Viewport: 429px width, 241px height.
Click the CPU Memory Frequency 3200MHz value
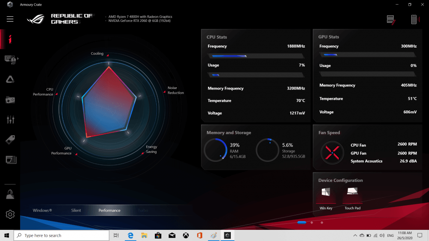(x=296, y=88)
